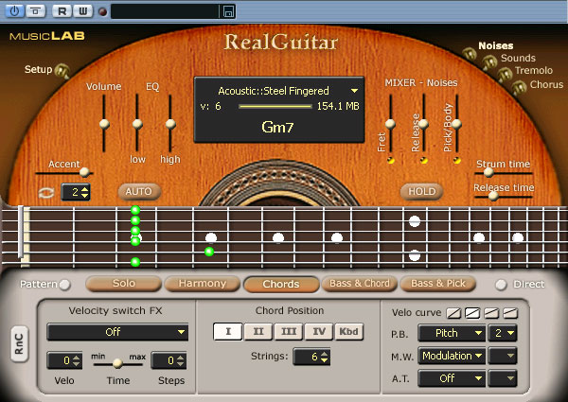Select the Chorus knob
The image size is (568, 402).
click(519, 87)
